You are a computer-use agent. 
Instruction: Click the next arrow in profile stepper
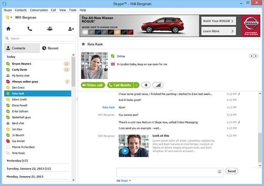tap(256, 56)
